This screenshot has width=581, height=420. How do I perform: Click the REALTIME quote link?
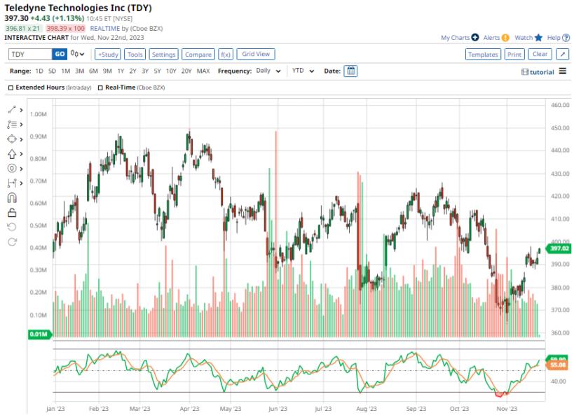click(x=105, y=29)
